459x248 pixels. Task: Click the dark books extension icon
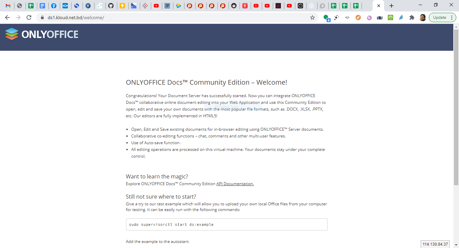coord(380,17)
